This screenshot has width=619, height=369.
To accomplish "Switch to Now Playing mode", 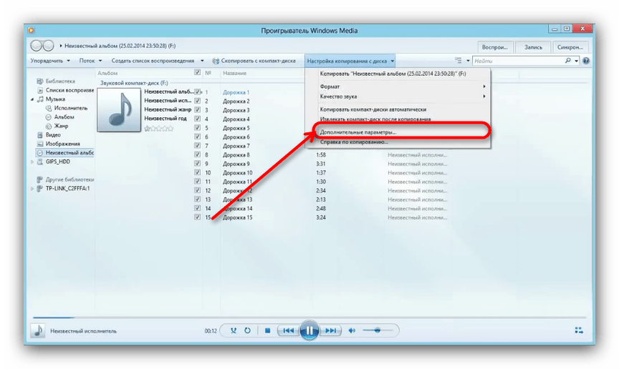I will coord(579,330).
